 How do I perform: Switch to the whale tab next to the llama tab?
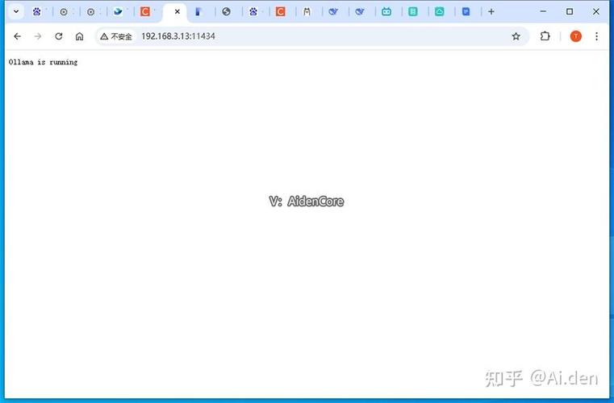[333, 12]
